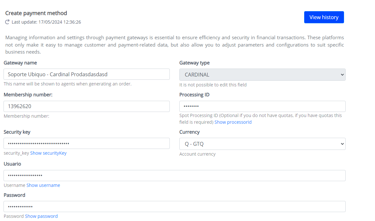The height and width of the screenshot is (221, 375).
Task: Click the masked Password input field
Action: (174, 206)
